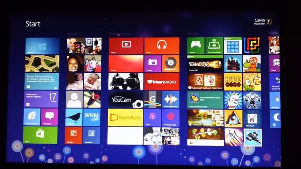
Task: Launch the CyberLink YouCam tile
Action: (x=126, y=100)
